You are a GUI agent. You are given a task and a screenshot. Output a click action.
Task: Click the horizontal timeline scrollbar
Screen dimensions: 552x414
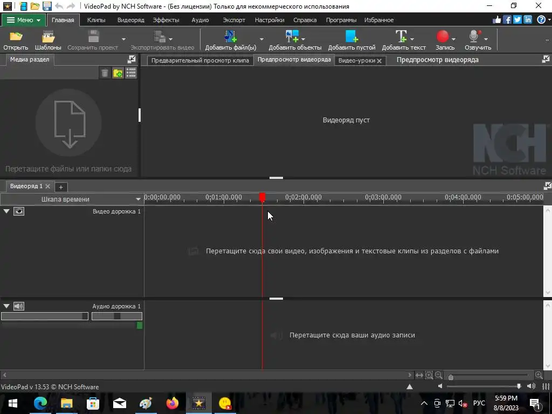207,375
